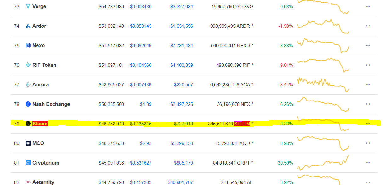Click Aeternity volume $40,961,767

pyautogui.click(x=180, y=182)
